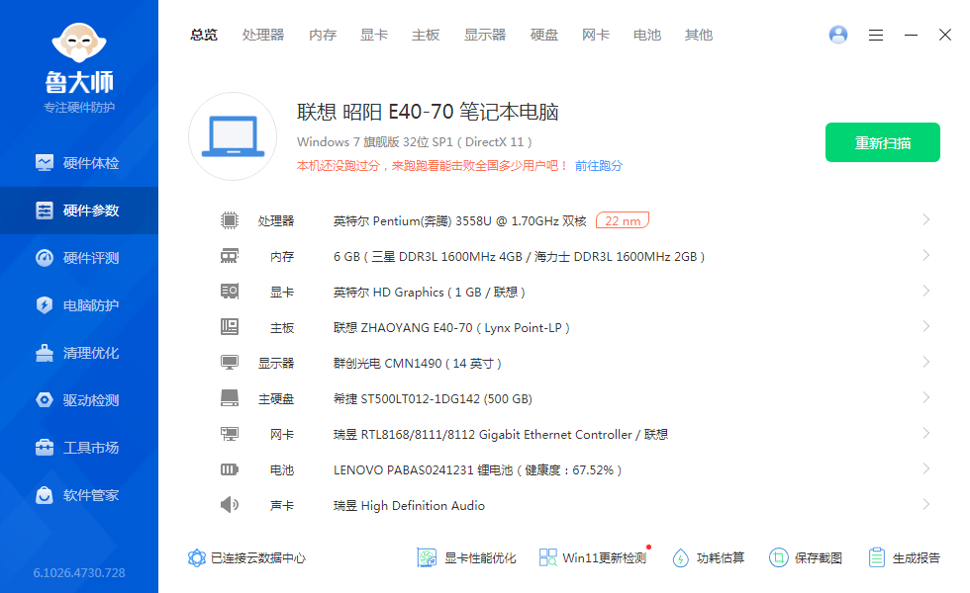Click the 声卡 speaker icon
This screenshot has height=593, width=970.
pyautogui.click(x=230, y=505)
